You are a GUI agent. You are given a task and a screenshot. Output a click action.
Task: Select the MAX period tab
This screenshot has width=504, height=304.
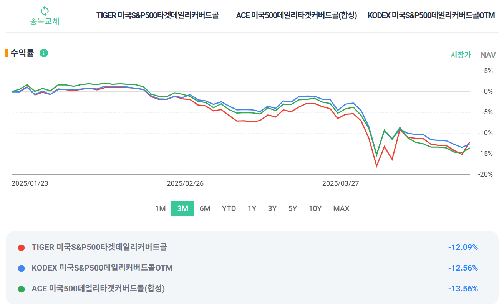341,209
